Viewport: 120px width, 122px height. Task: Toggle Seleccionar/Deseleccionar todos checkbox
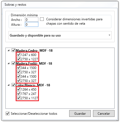tap(8, 113)
